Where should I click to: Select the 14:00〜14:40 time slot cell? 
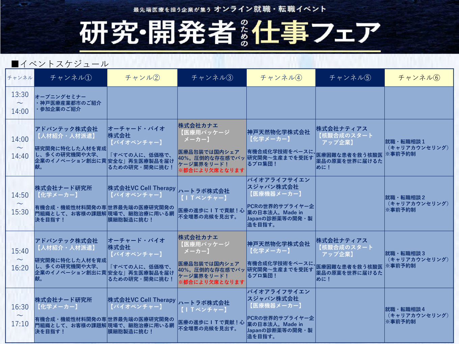[20, 147]
